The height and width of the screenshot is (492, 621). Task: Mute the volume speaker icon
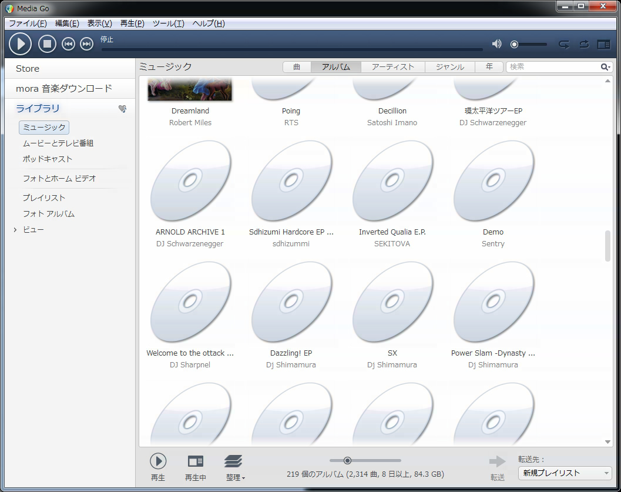496,44
